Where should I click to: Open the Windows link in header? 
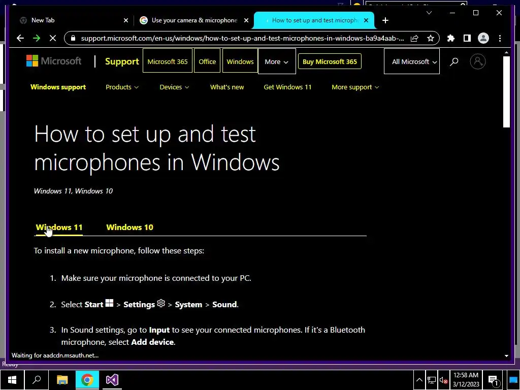pyautogui.click(x=240, y=61)
